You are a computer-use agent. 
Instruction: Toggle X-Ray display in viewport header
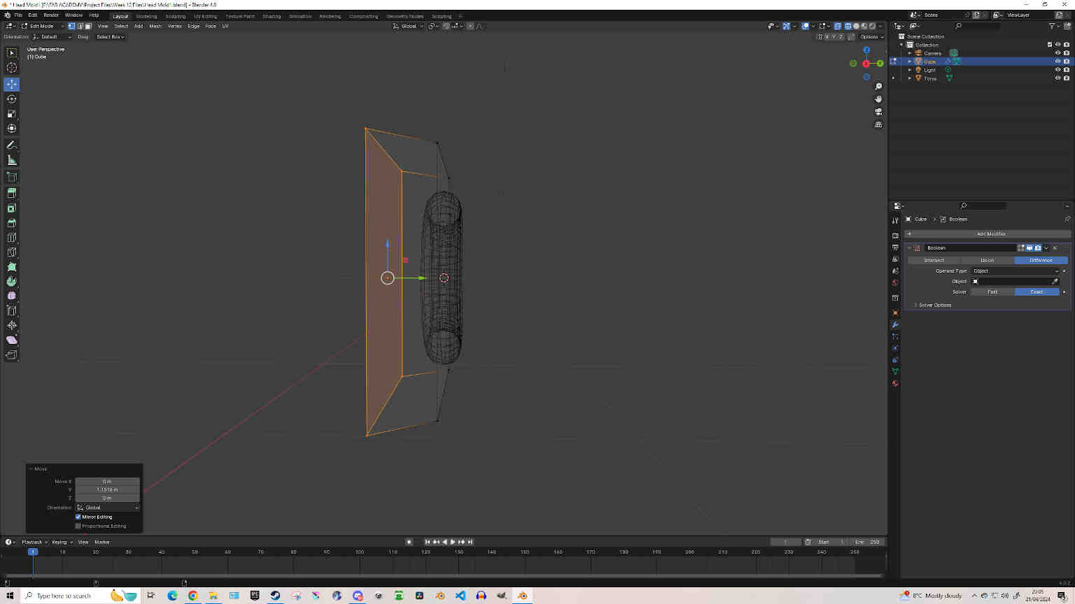(837, 26)
